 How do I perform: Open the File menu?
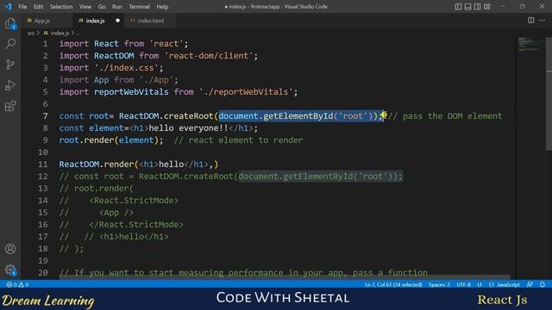[22, 6]
